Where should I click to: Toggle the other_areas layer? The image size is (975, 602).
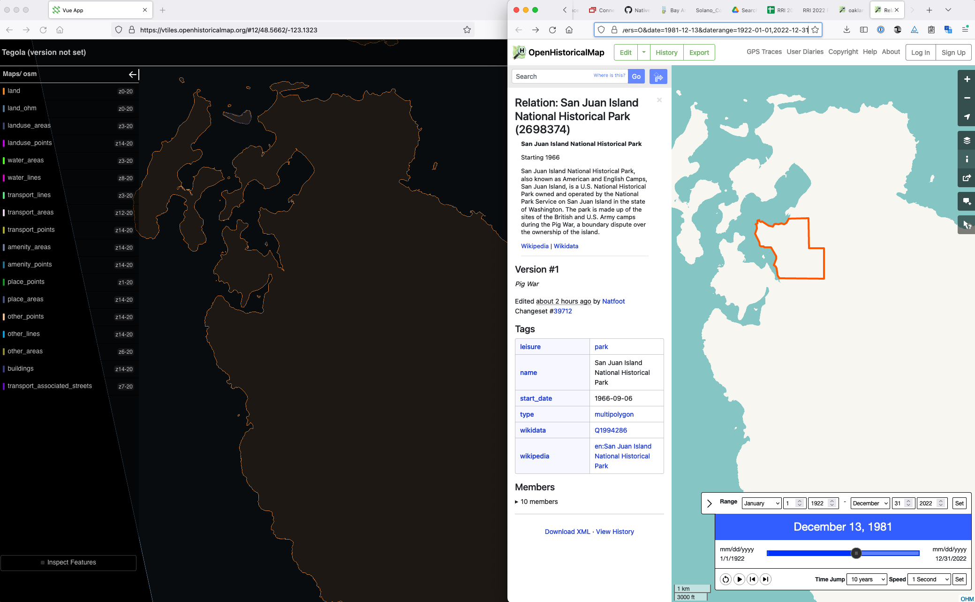click(68, 351)
